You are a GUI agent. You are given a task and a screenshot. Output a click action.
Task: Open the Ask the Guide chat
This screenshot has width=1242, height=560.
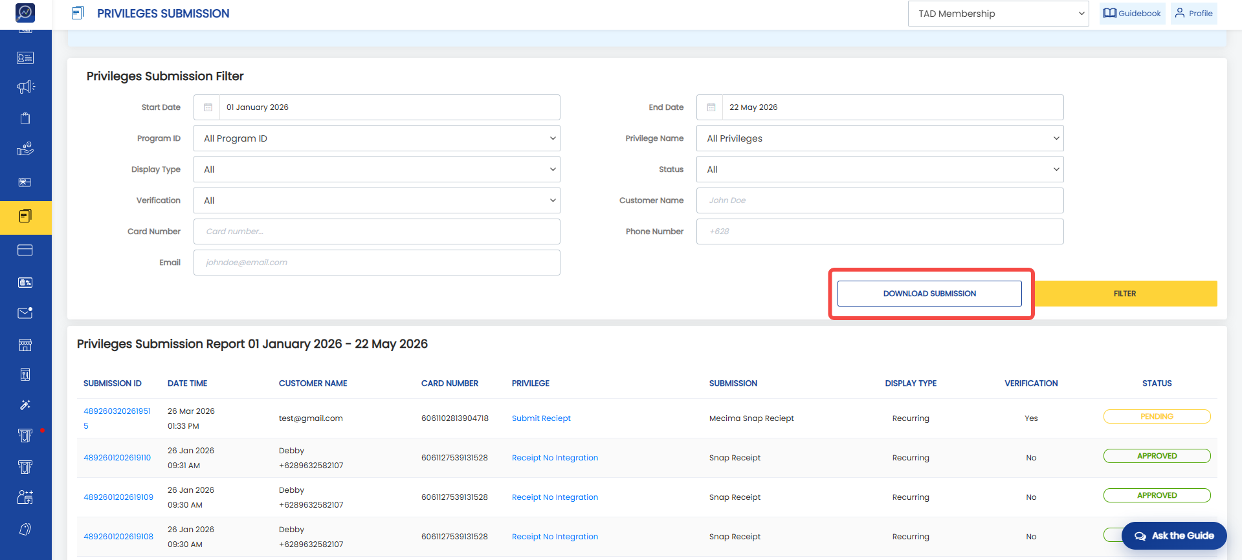coord(1174,536)
